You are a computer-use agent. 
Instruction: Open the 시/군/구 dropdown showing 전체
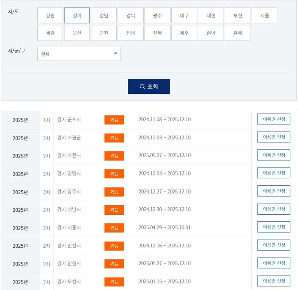[x=79, y=54]
